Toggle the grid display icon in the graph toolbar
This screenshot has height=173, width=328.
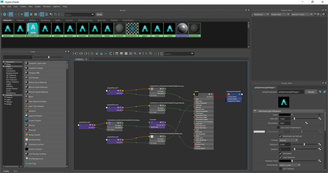click(x=146, y=54)
